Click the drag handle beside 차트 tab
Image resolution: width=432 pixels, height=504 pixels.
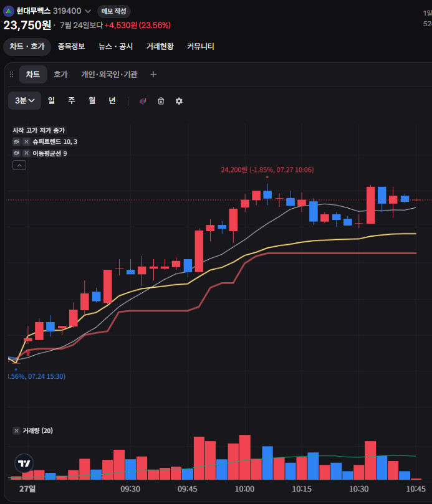click(x=12, y=75)
